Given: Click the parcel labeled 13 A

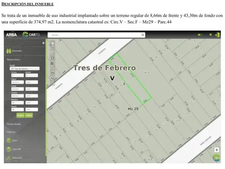Looking at the screenshot, I should pos(186,114).
